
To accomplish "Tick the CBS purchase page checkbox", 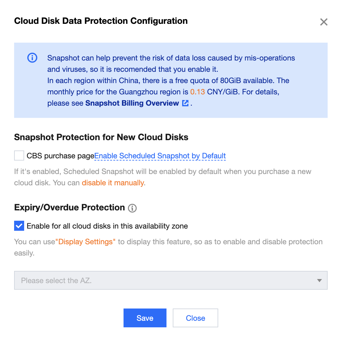I will coord(19,156).
